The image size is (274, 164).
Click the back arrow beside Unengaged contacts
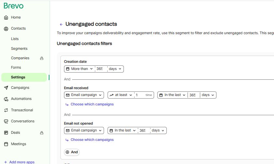click(61, 24)
